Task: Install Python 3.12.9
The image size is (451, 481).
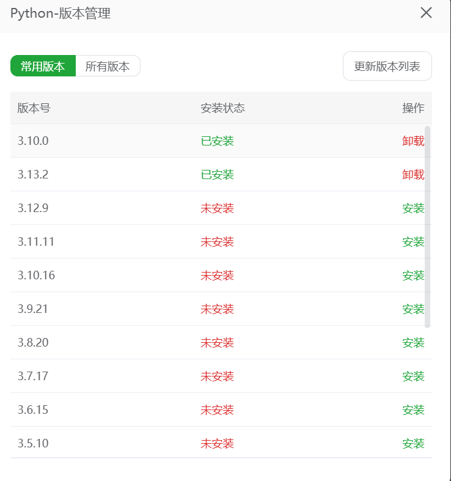Action: tap(413, 208)
